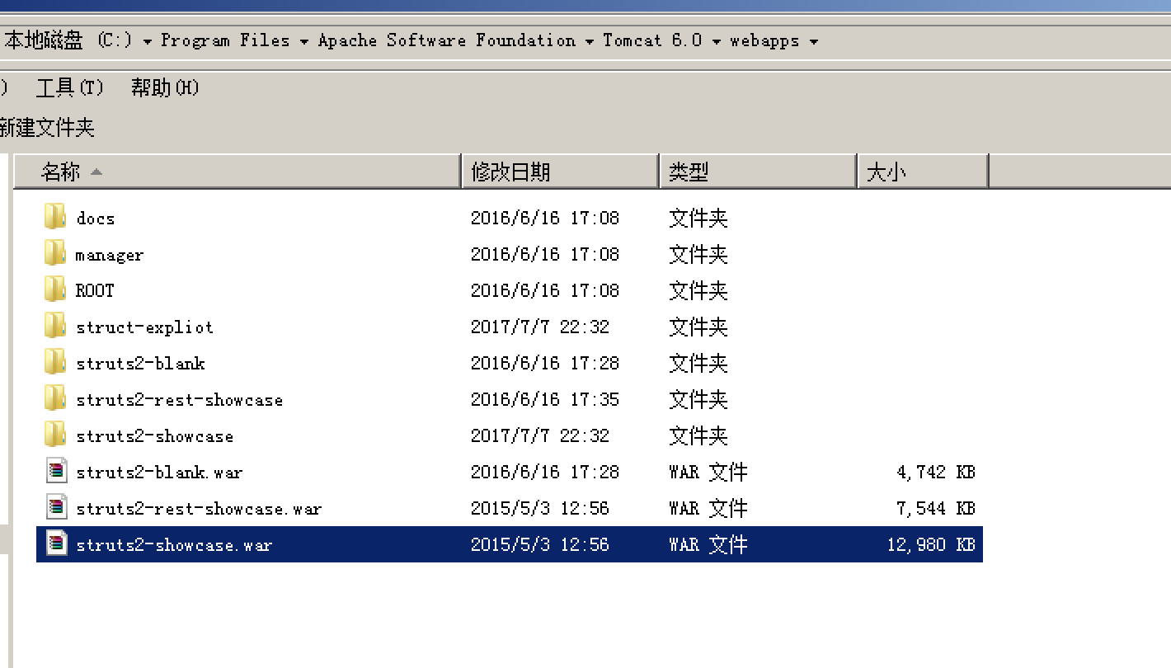Select the docs folder name
The height and width of the screenshot is (668, 1171).
pyautogui.click(x=96, y=219)
